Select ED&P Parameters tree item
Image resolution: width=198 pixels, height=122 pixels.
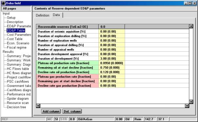click(x=19, y=26)
